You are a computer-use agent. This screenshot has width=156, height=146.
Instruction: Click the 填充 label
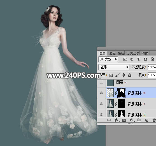[x=142, y=75]
